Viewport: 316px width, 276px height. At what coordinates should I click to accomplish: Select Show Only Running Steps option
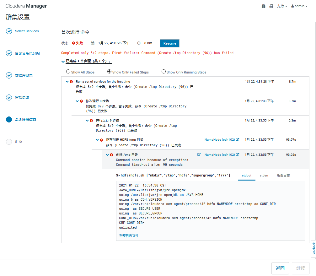163,72
